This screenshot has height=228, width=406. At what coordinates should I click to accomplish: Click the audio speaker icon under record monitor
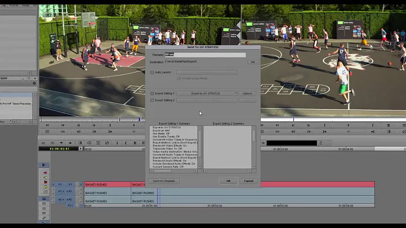coord(263,143)
